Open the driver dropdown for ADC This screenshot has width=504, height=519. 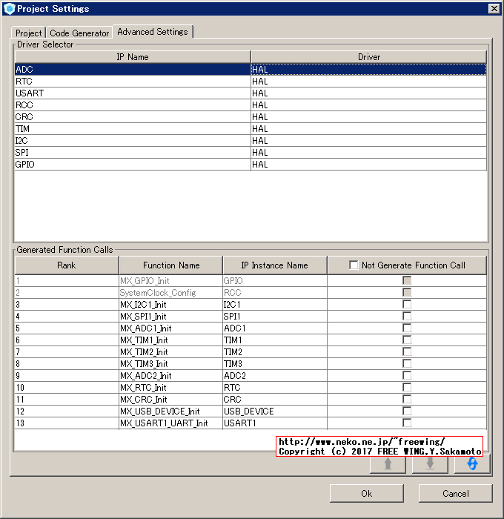point(368,70)
